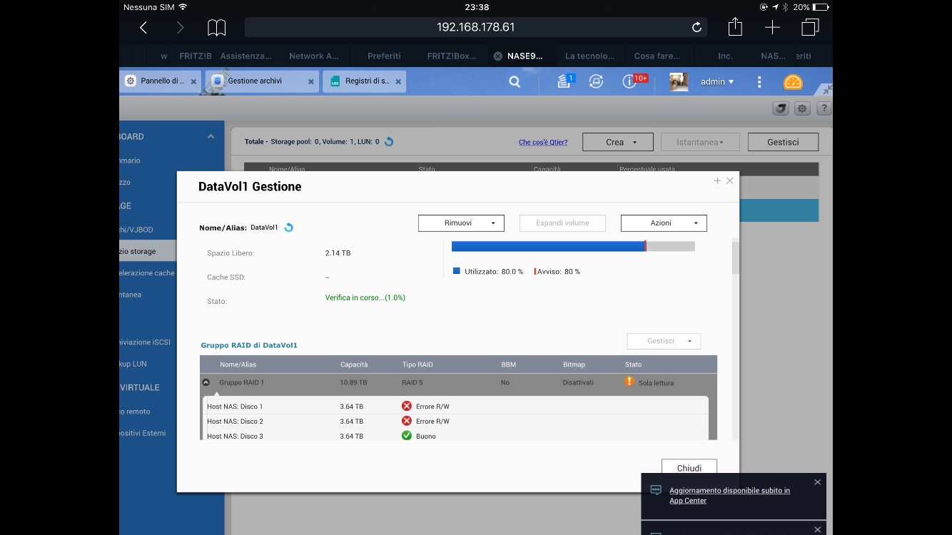This screenshot has width=952, height=535.
Task: Open background tasks icon with badge
Action: 565,81
